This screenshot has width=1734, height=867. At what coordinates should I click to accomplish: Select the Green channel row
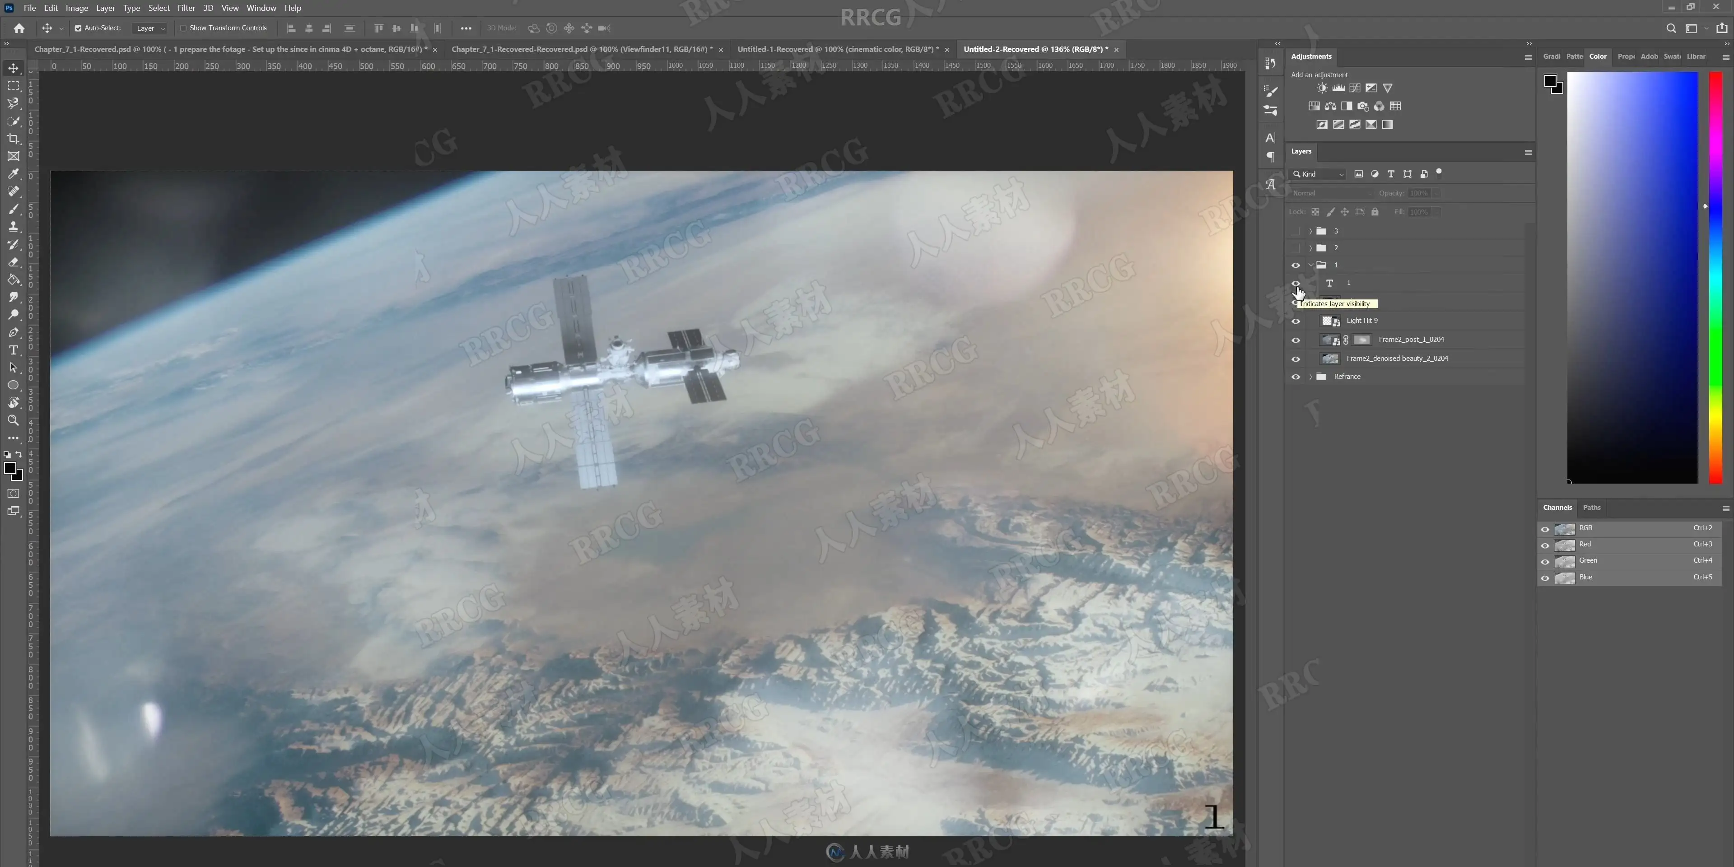point(1630,561)
